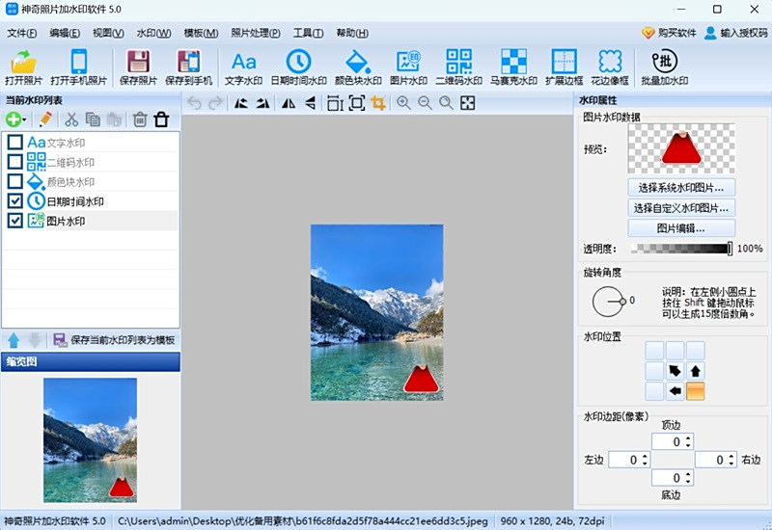
Task: Open the 照片处理(P) menu
Action: (256, 33)
